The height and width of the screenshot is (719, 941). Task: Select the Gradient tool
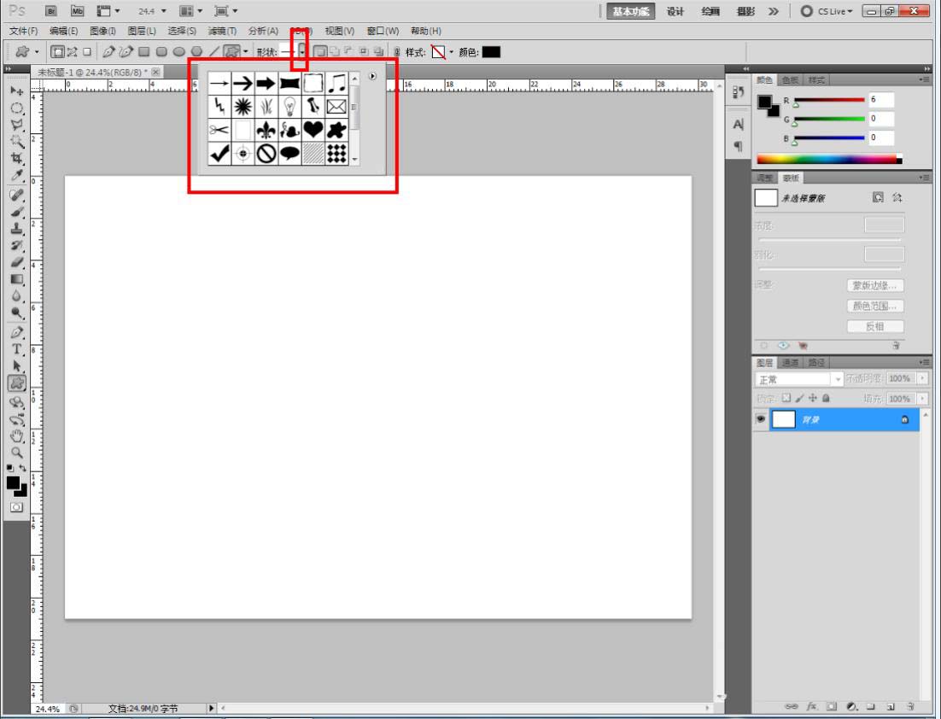17,279
